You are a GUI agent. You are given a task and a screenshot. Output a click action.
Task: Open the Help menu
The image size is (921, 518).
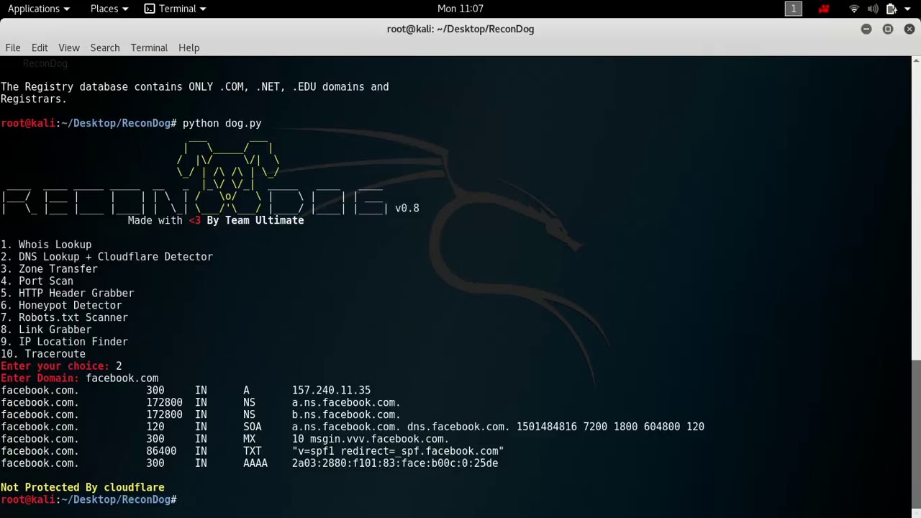point(189,47)
